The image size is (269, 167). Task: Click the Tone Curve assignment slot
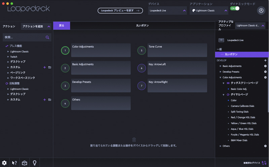[177, 50]
